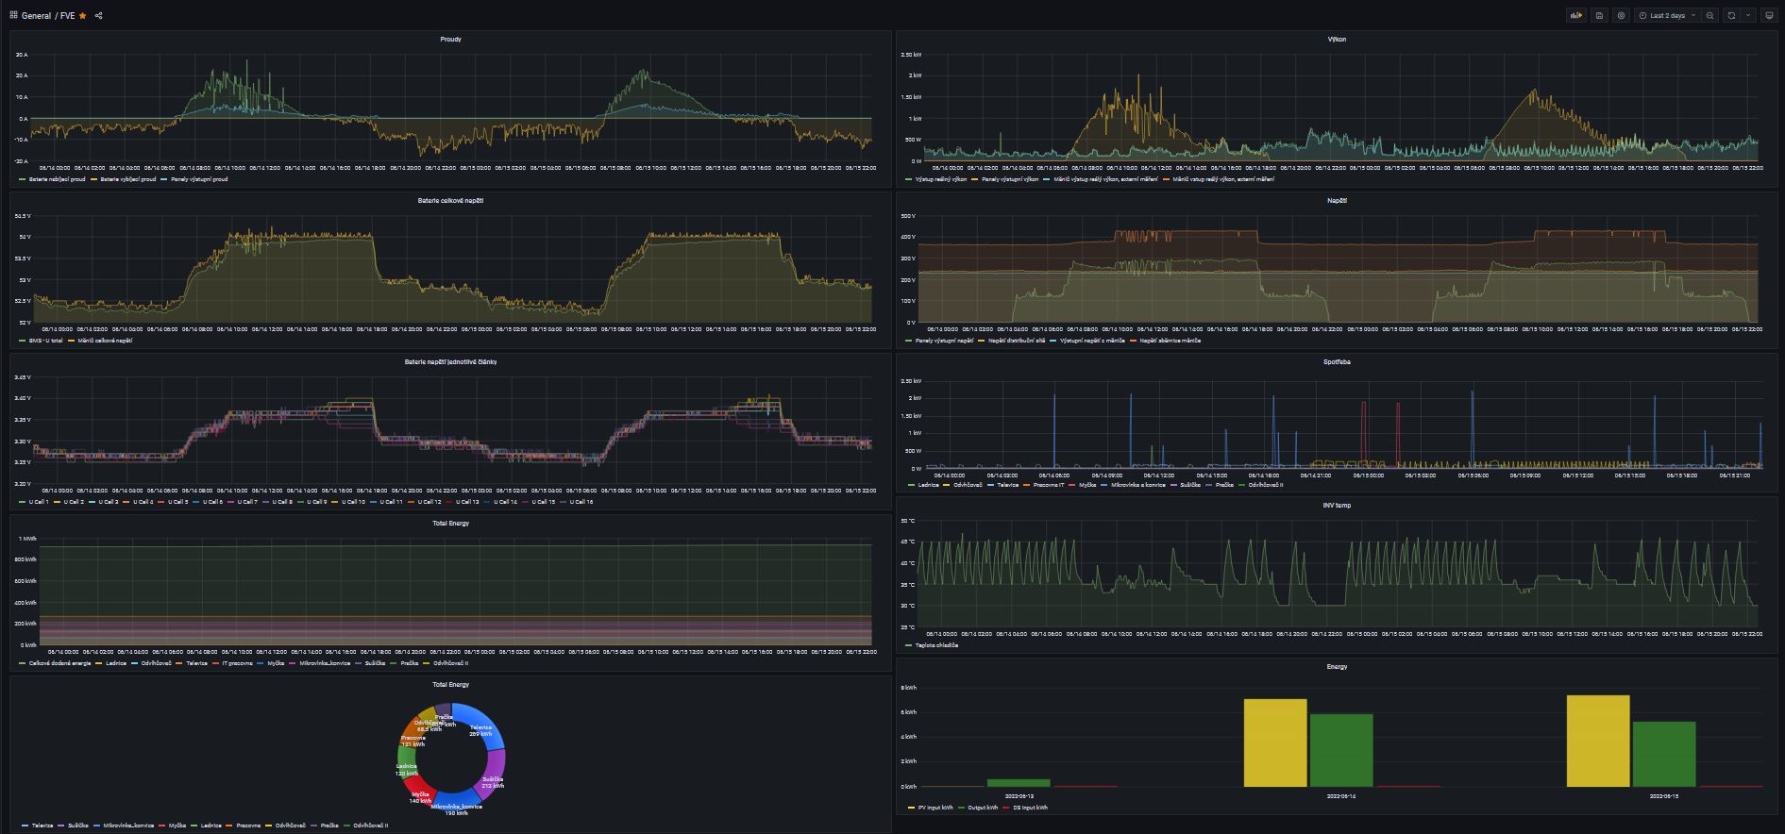Share the dashboard via share icon
1785x834 pixels.
(x=99, y=16)
